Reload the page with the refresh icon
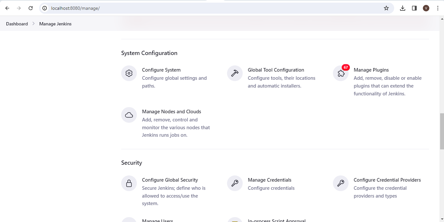This screenshot has height=222, width=444. coord(31,8)
